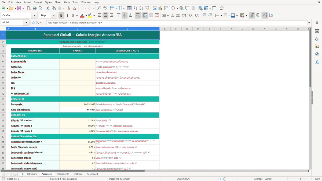Clear direct formatting
Image resolution: width=322 pixels, height=181 pixels.
click(x=75, y=8)
